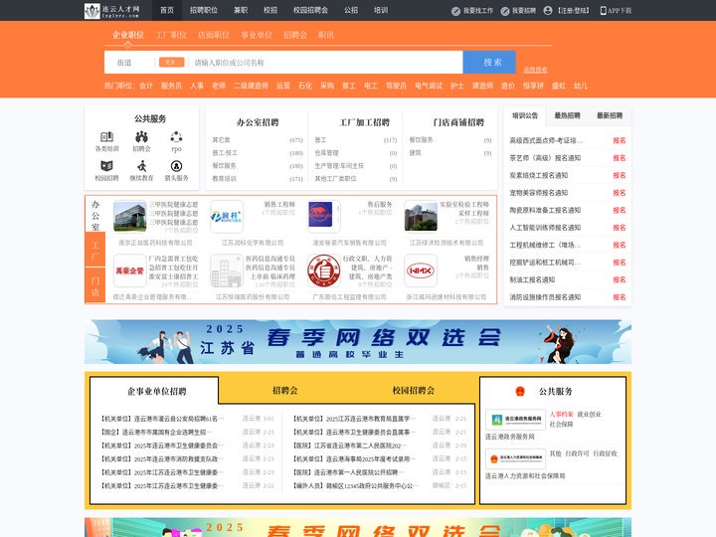
Task: Click the national emblem icon beside 公共服务
Action: (520, 392)
